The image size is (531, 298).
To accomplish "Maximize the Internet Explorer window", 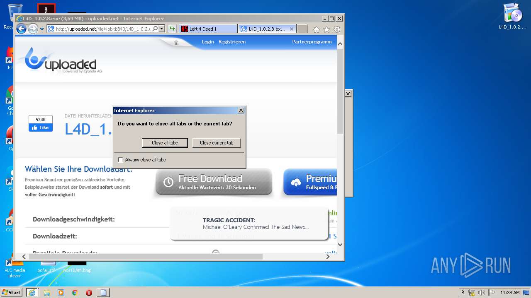I will [x=331, y=19].
